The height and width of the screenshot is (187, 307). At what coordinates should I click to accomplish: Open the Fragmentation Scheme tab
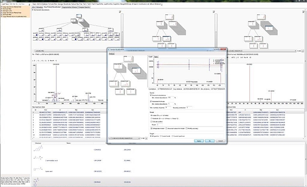pyautogui.click(x=69, y=7)
